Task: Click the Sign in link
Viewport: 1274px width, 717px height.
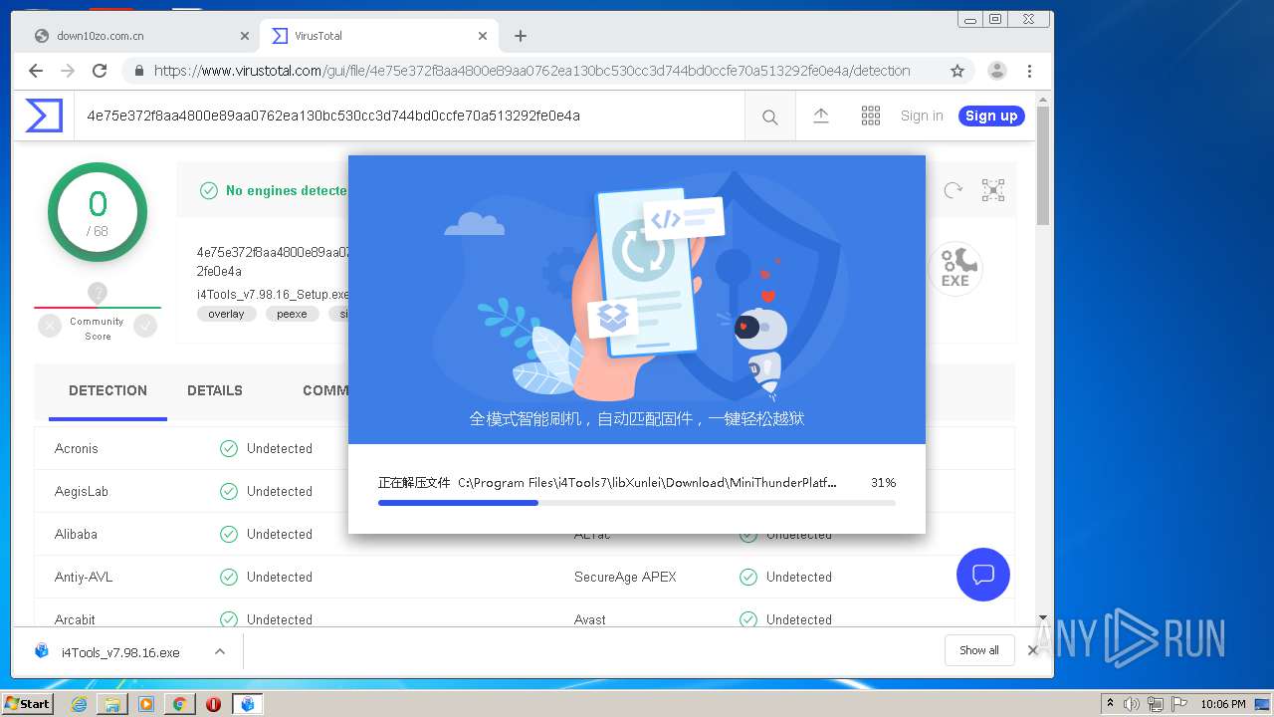Action: click(x=922, y=116)
